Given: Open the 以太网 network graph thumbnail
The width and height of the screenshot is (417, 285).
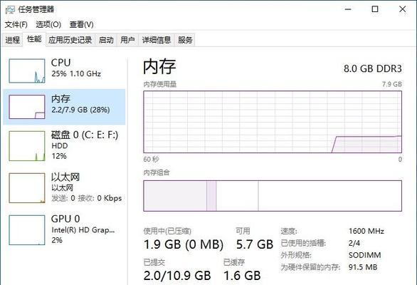Looking at the screenshot, I should [x=27, y=188].
